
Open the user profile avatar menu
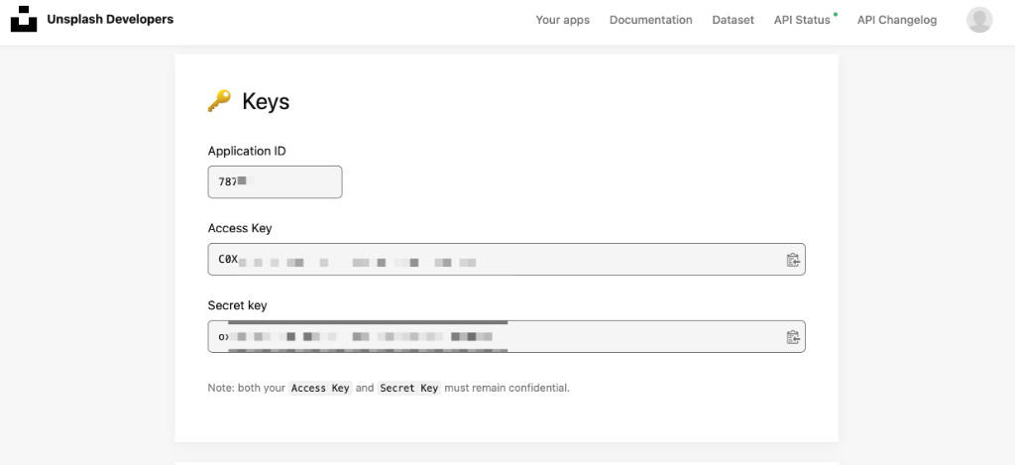(979, 20)
